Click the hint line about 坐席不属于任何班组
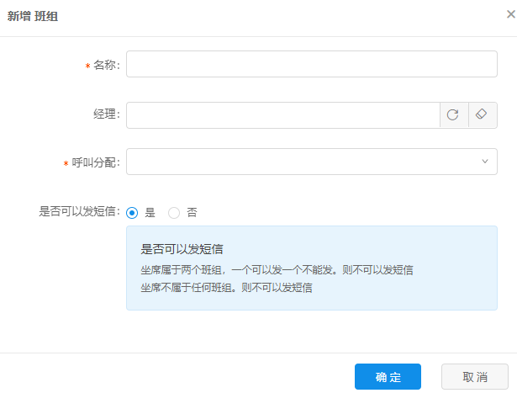The width and height of the screenshot is (517, 393). [226, 287]
